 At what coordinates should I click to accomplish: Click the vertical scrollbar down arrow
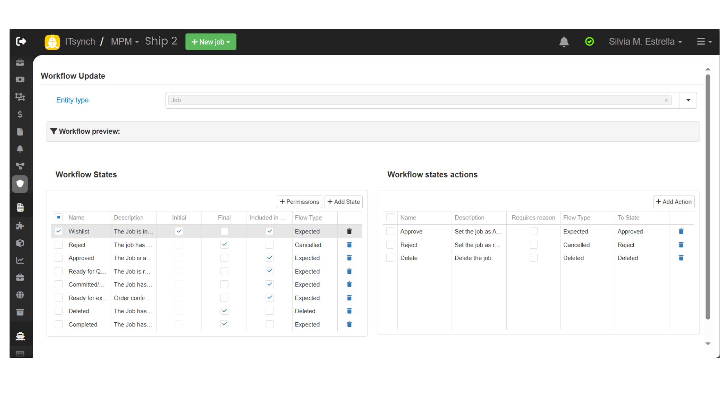point(707,344)
